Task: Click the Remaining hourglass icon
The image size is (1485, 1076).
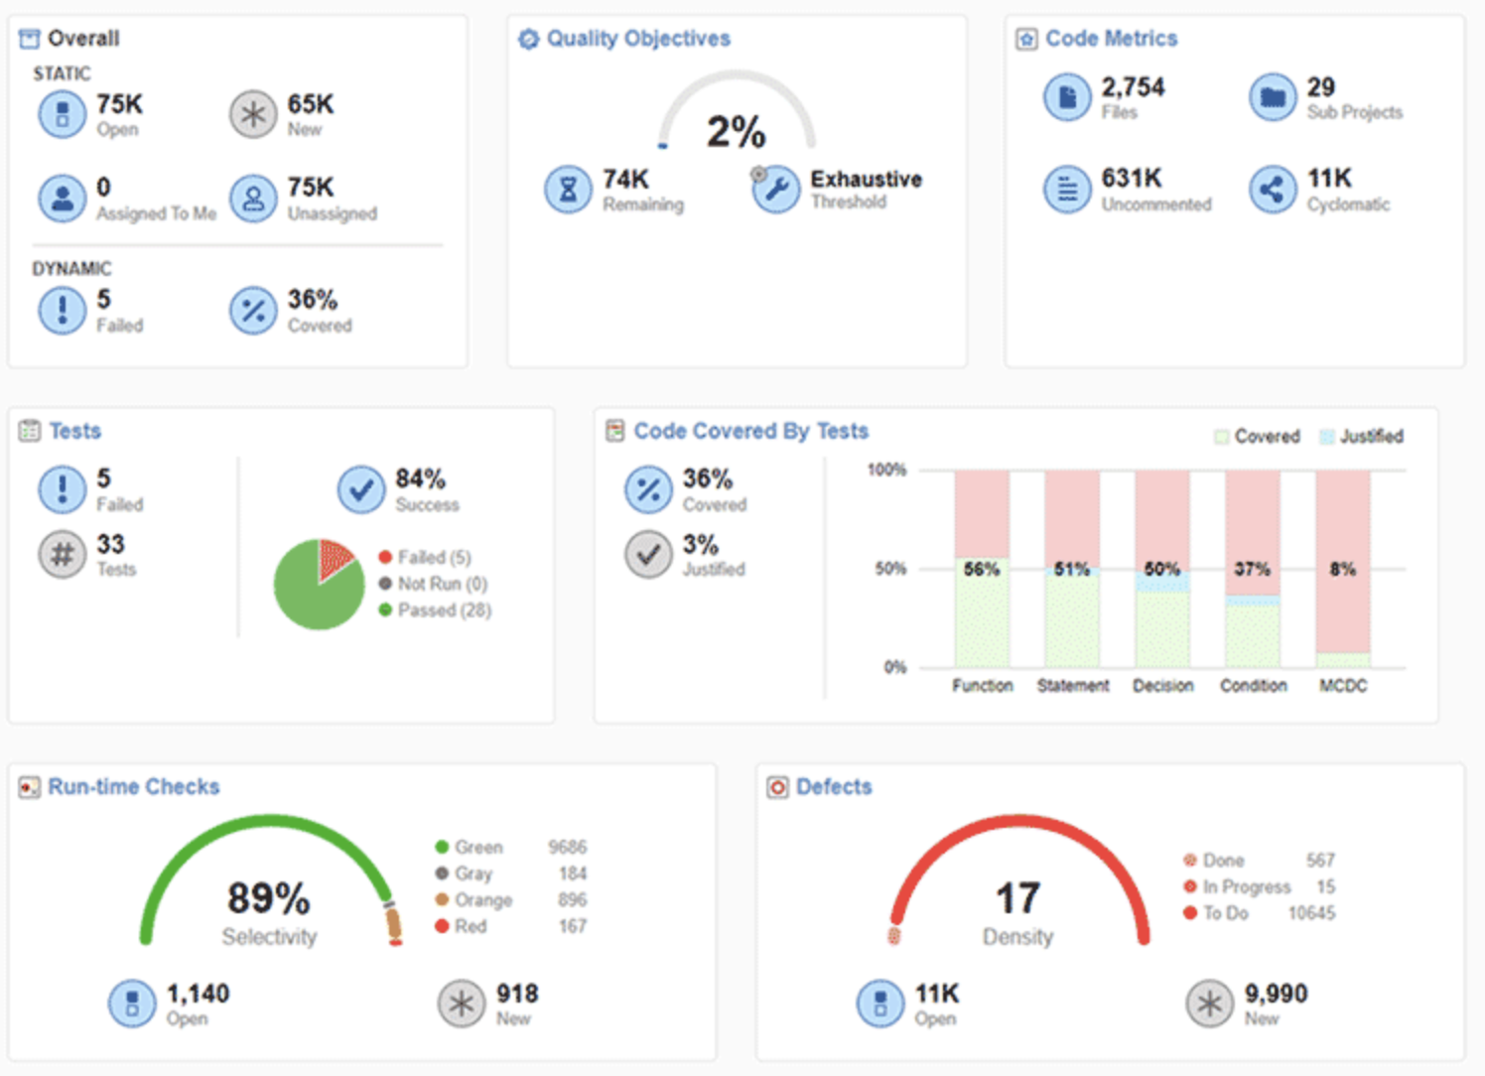Action: (568, 189)
